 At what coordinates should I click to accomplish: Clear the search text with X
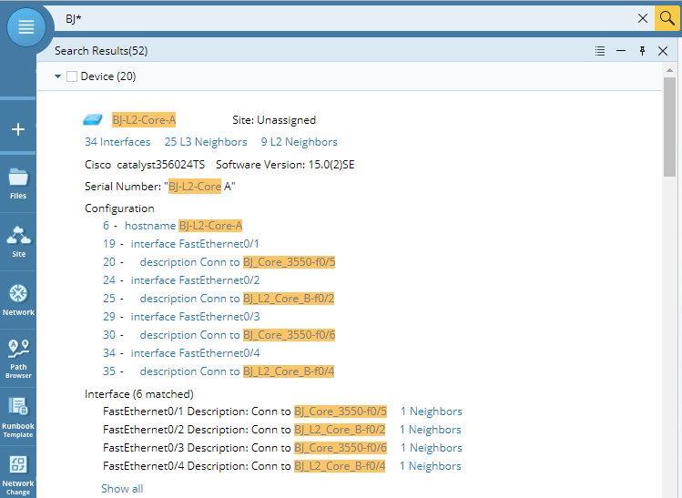(x=643, y=18)
